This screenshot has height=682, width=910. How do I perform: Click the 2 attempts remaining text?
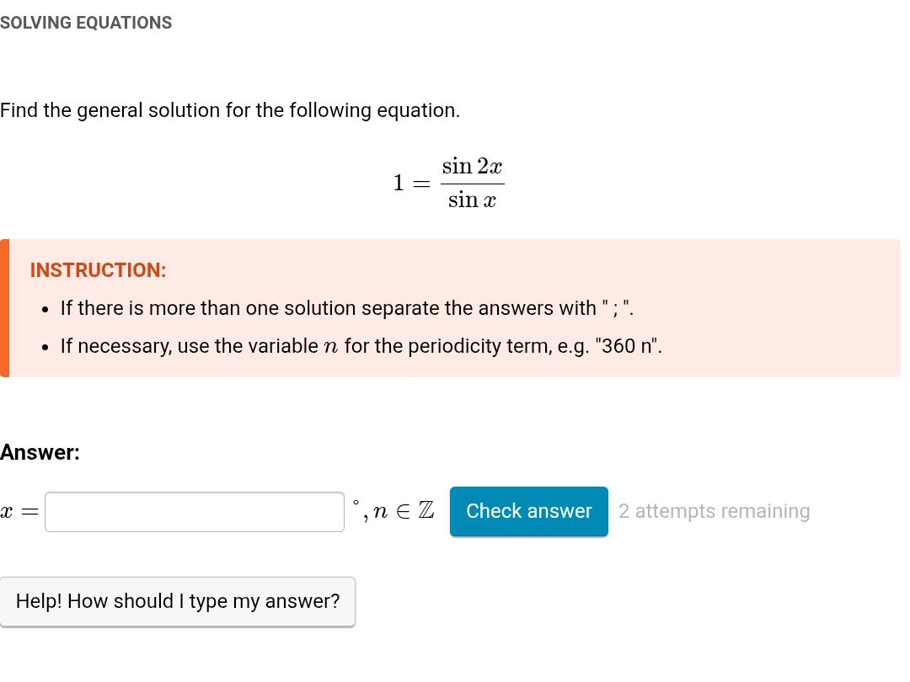pos(714,511)
